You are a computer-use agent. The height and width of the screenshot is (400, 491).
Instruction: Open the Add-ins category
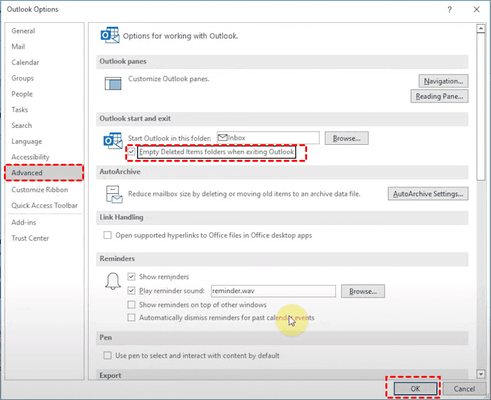[x=44, y=223]
